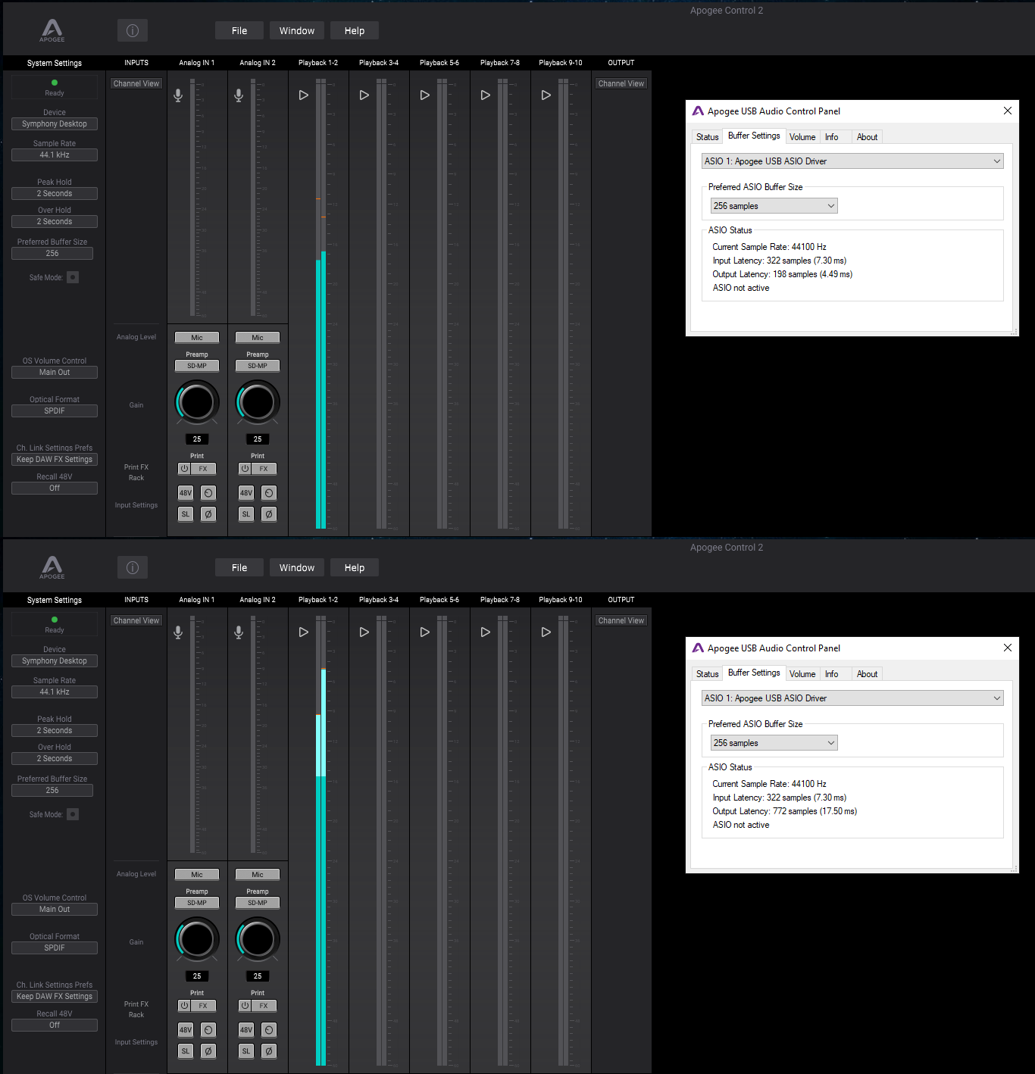Viewport: 1035px width, 1074px height.
Task: Click the Analog IN 2 gain knob in the top window
Action: [x=258, y=402]
